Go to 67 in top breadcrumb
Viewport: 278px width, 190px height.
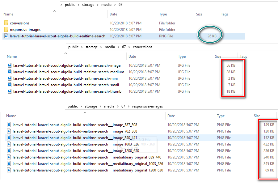[x=120, y=5]
